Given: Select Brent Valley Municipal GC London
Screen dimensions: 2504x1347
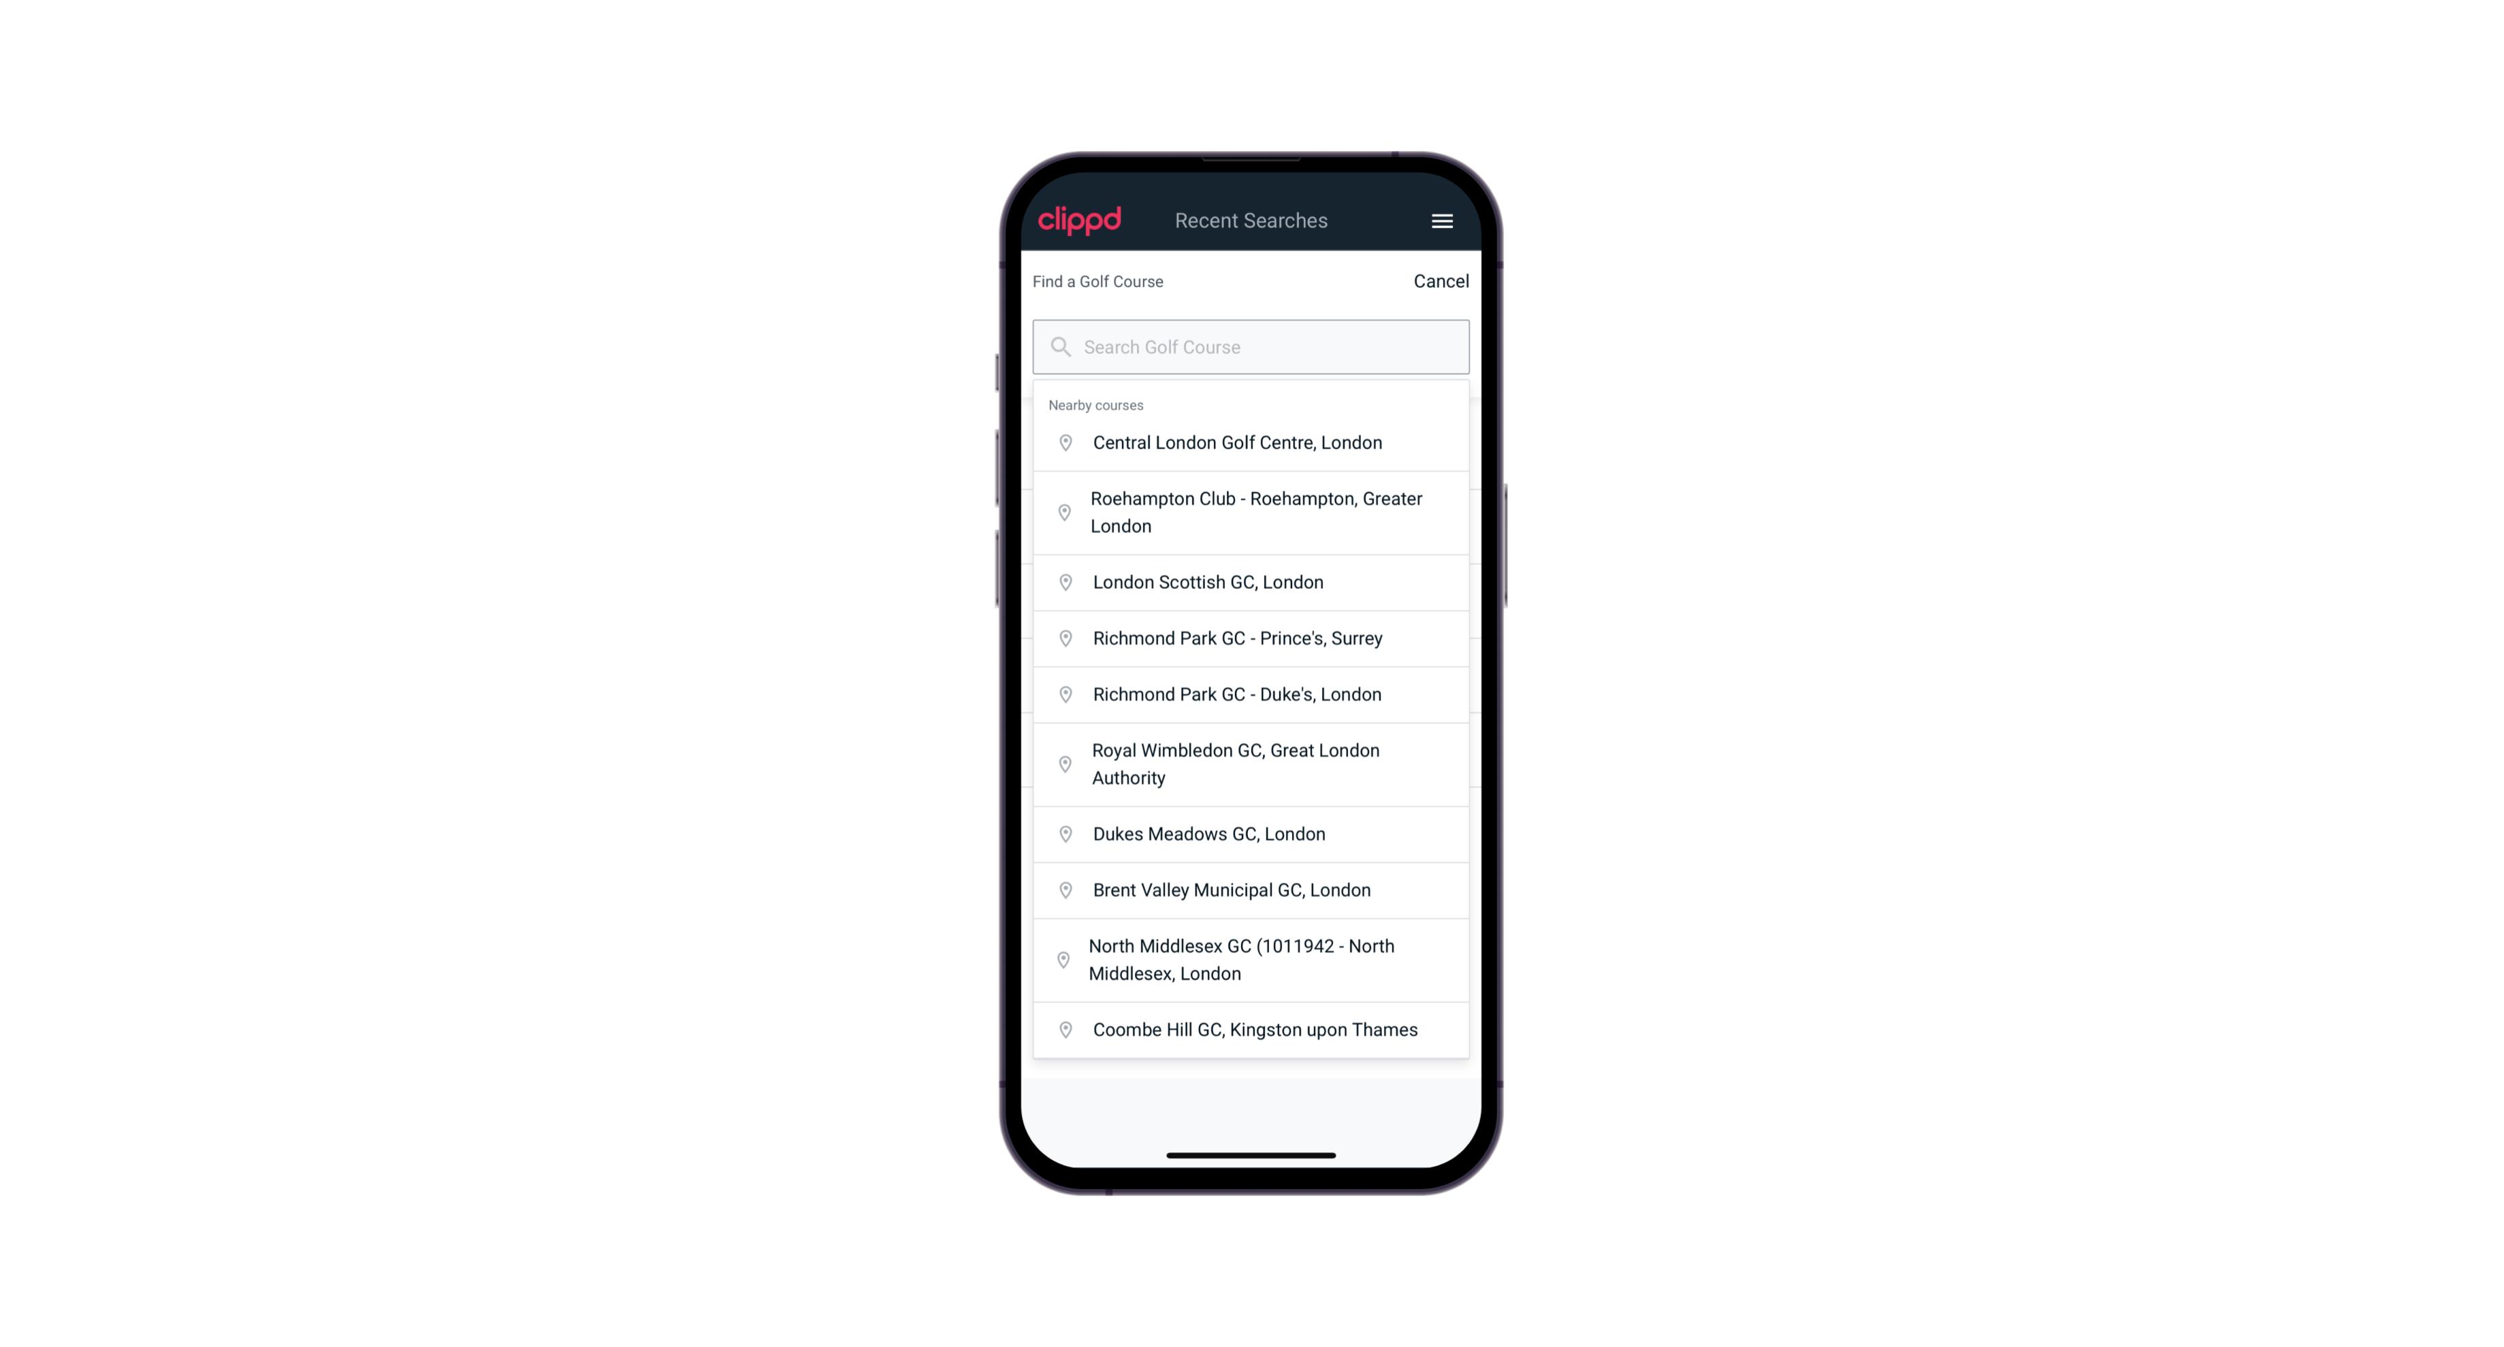Looking at the screenshot, I should coord(1251,889).
